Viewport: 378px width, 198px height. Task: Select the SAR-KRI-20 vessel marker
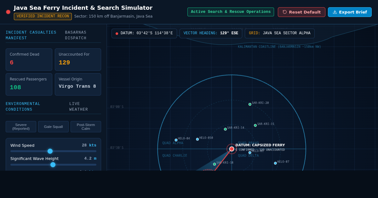tap(250, 104)
